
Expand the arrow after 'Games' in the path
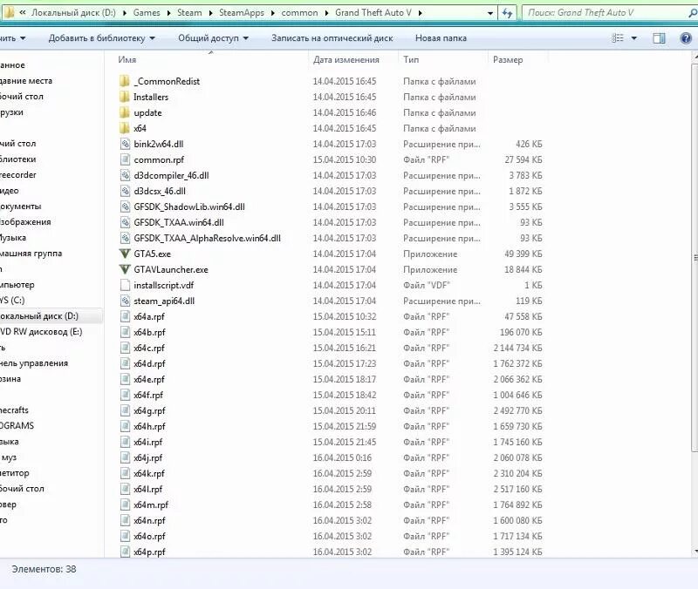(168, 13)
